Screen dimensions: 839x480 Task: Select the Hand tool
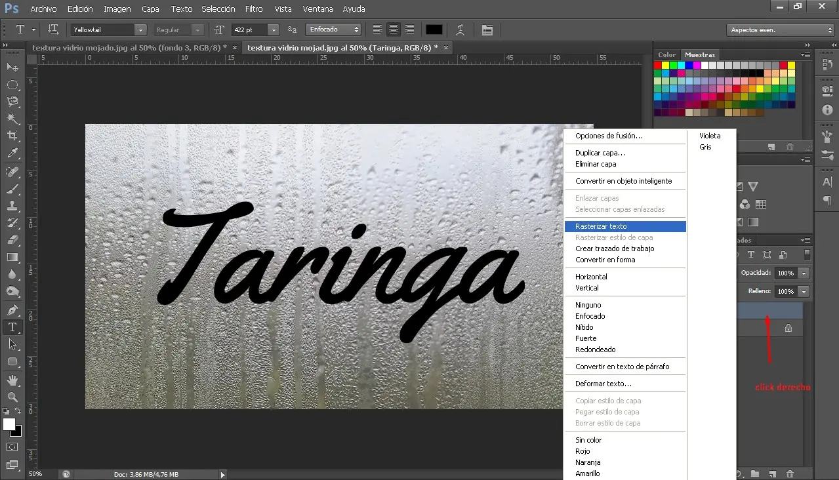point(12,380)
